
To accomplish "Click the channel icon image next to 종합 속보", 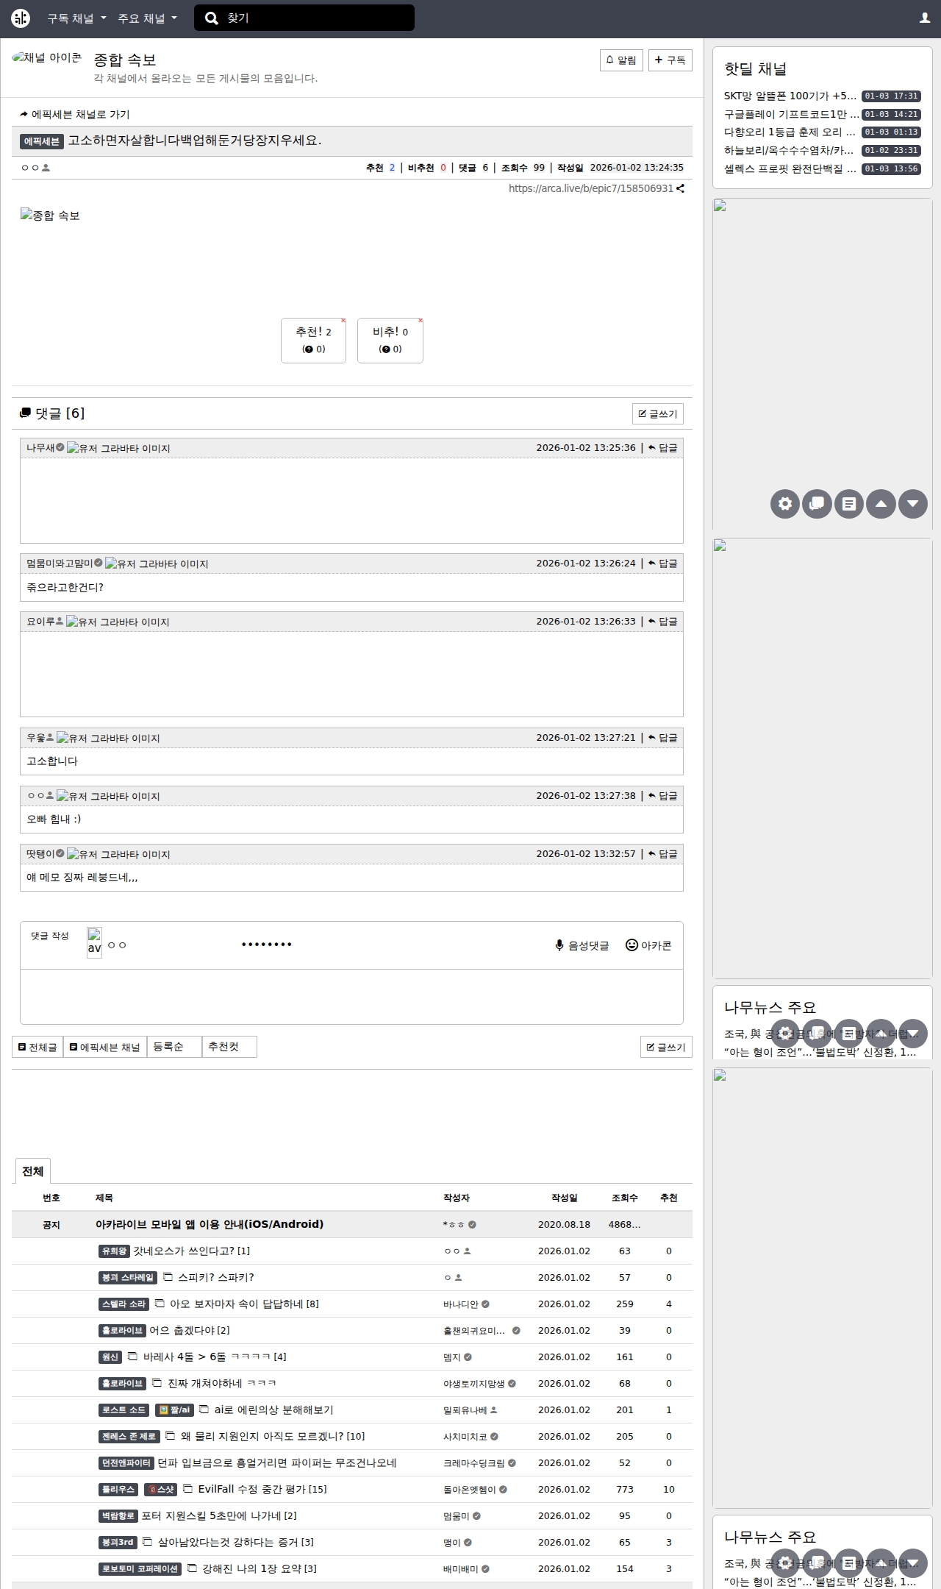I will (47, 57).
